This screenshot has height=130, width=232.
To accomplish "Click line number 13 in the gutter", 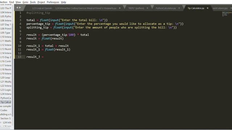I will pyautogui.click(x=20, y=57).
